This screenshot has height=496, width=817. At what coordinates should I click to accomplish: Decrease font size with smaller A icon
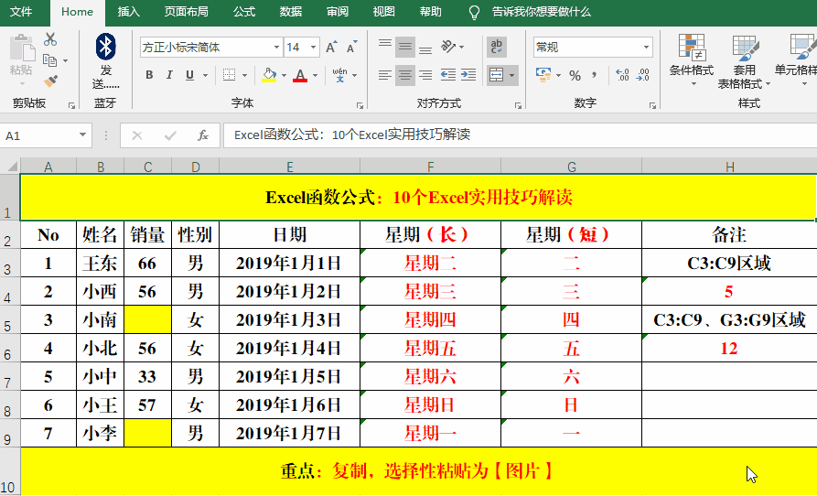[352, 47]
